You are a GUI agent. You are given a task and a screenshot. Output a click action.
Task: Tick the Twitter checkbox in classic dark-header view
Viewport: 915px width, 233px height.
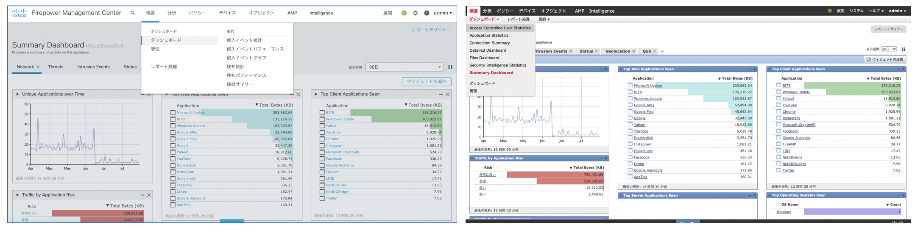pyautogui.click(x=778, y=170)
